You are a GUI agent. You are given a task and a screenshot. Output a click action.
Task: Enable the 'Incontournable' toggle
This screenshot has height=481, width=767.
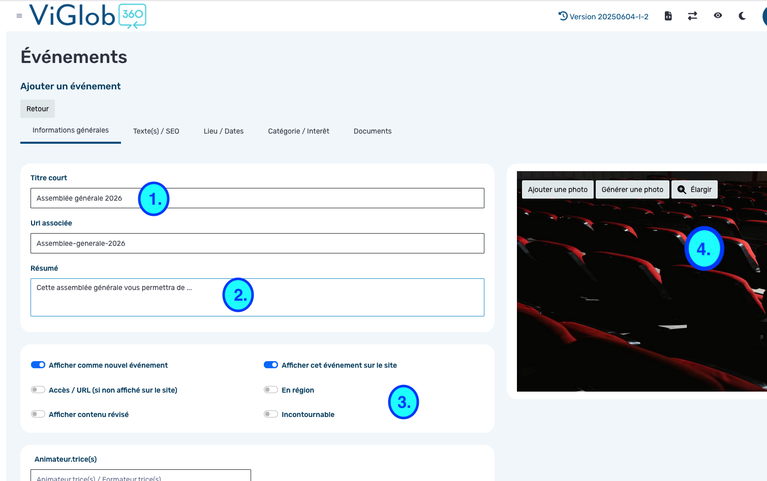[271, 414]
